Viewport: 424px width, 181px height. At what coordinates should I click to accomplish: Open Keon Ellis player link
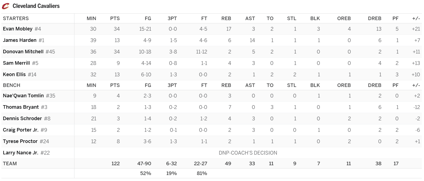tap(14, 74)
